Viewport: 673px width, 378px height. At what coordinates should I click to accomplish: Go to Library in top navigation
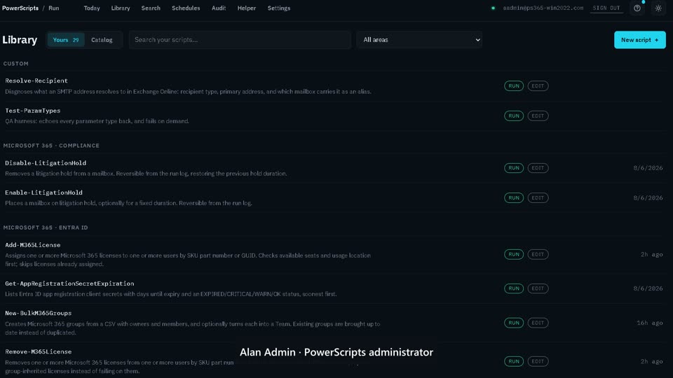click(120, 8)
